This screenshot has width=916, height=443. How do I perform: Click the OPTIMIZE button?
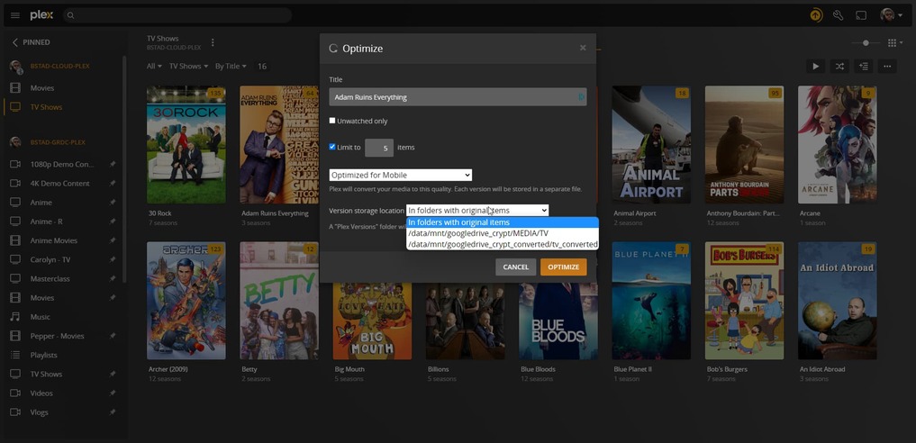pyautogui.click(x=563, y=267)
